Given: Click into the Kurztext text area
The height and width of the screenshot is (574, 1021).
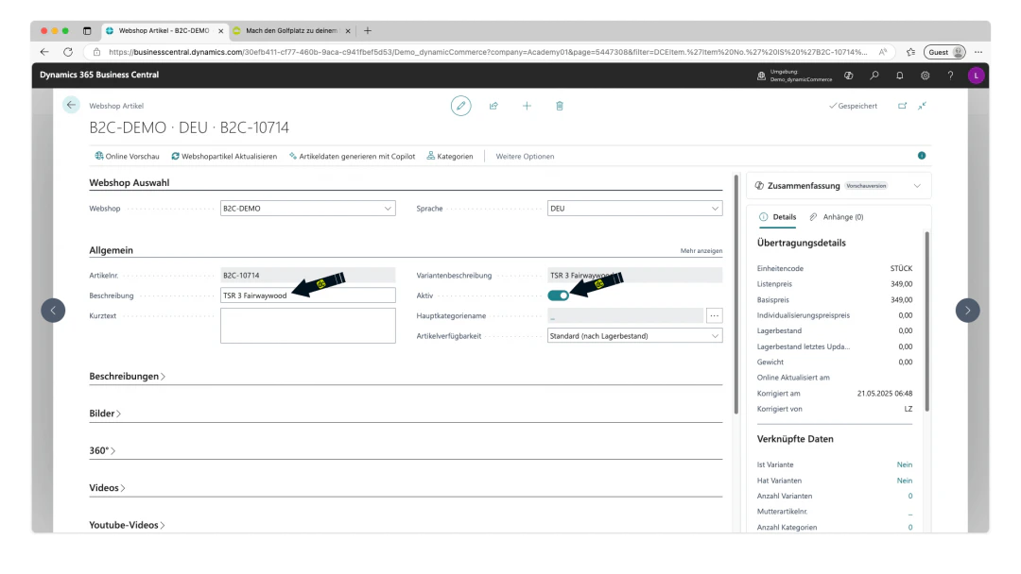Looking at the screenshot, I should [x=307, y=326].
